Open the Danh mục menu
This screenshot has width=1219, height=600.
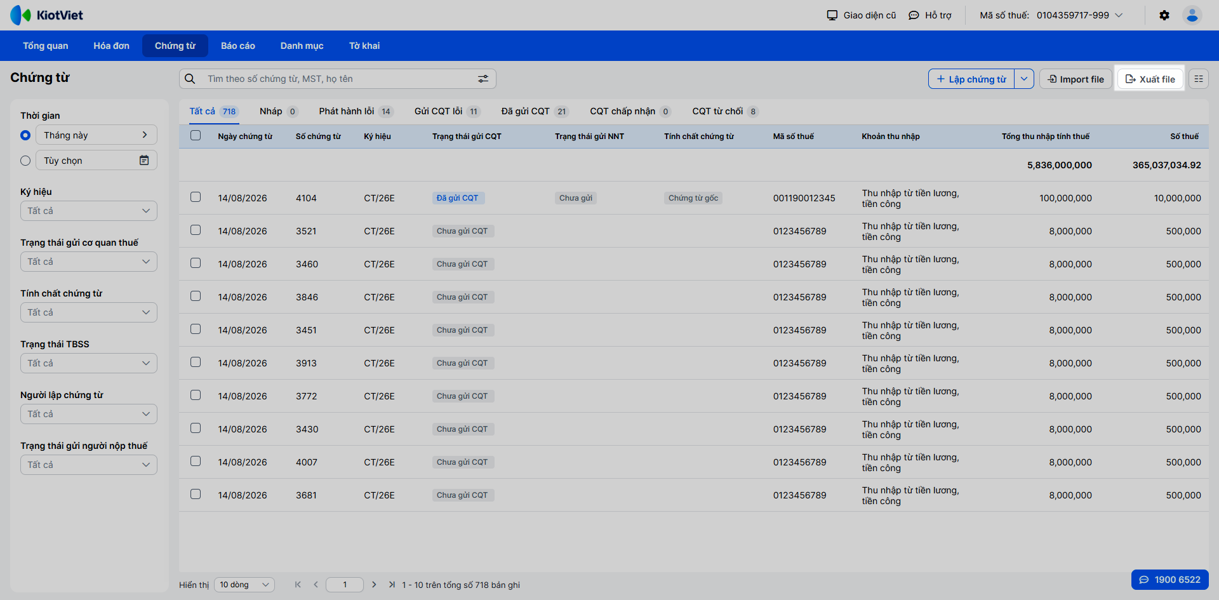302,46
